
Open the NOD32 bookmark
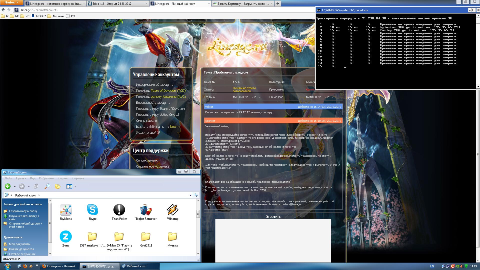pyautogui.click(x=38, y=16)
